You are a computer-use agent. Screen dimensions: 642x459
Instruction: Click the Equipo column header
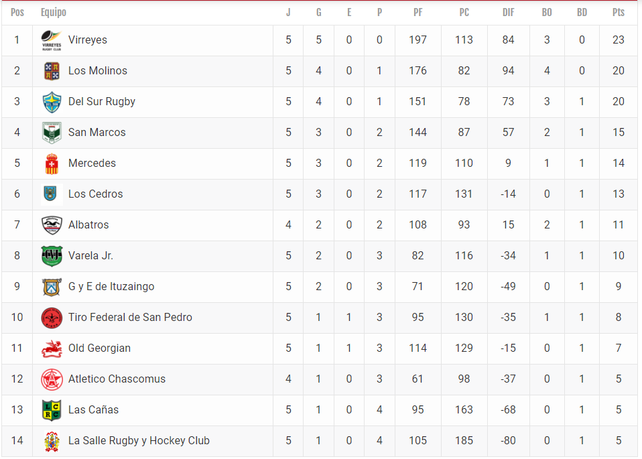point(53,13)
